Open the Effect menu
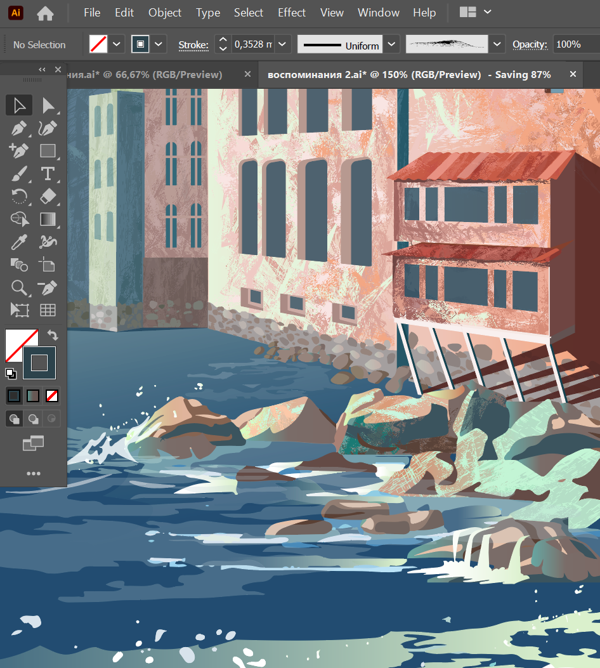This screenshot has height=668, width=600. coord(292,13)
